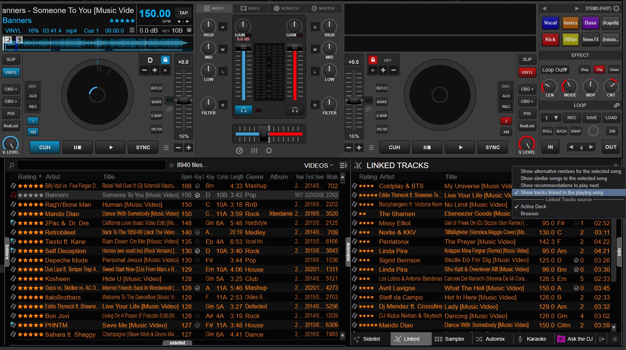Click the Linked Tracks binoculars icon

(358, 165)
